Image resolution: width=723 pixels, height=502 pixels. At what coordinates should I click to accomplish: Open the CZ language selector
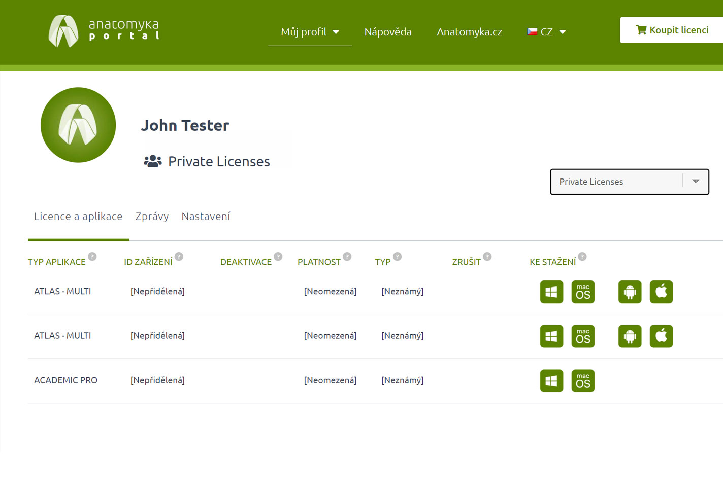546,32
